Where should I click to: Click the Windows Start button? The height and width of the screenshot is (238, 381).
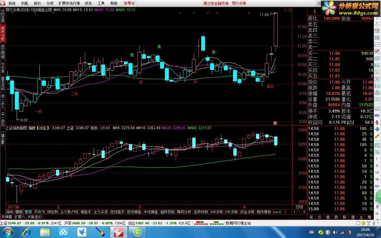point(7,232)
